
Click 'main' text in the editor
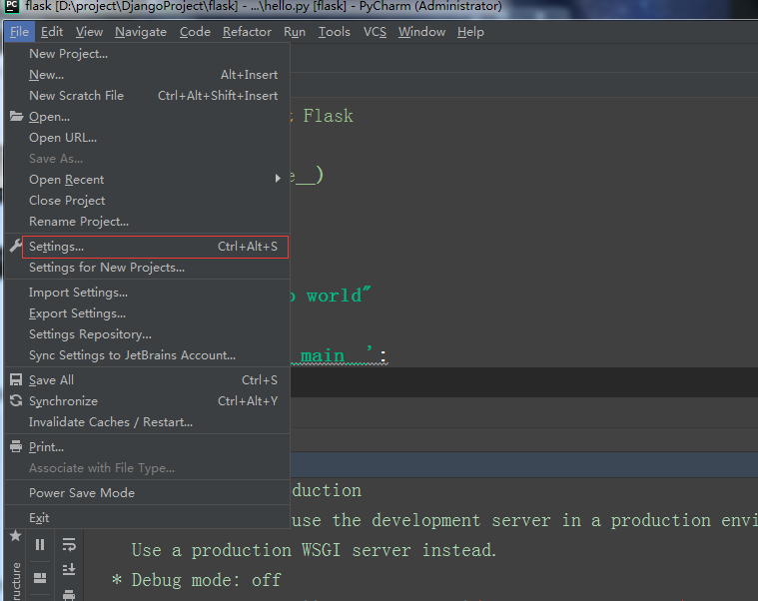click(323, 356)
